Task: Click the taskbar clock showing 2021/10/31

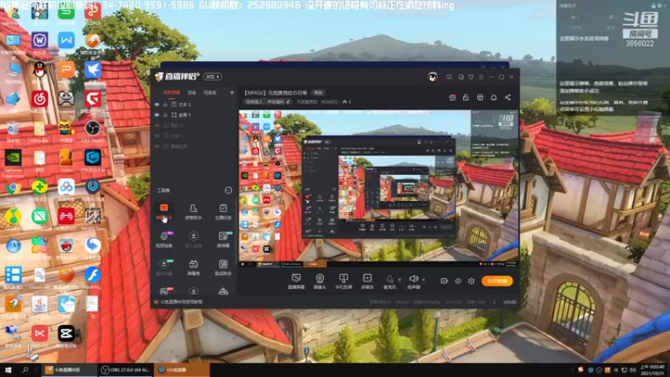Action: pyautogui.click(x=652, y=369)
